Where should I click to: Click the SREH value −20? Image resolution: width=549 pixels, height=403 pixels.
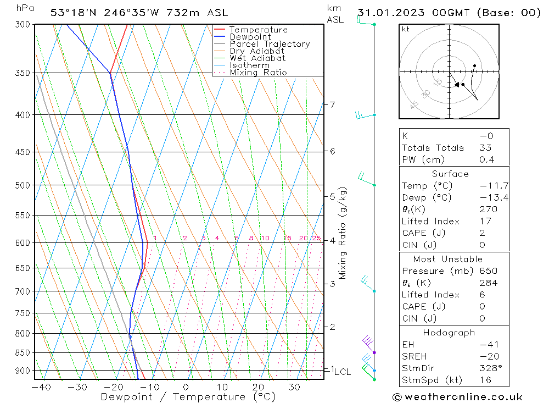tap(490, 356)
